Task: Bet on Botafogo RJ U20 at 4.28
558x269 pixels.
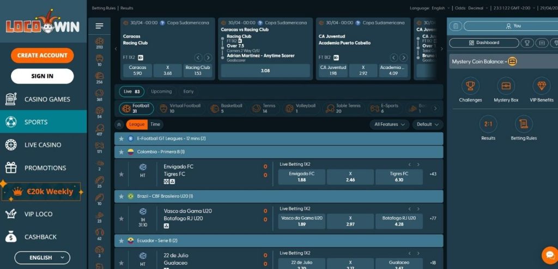Action: coord(399,221)
